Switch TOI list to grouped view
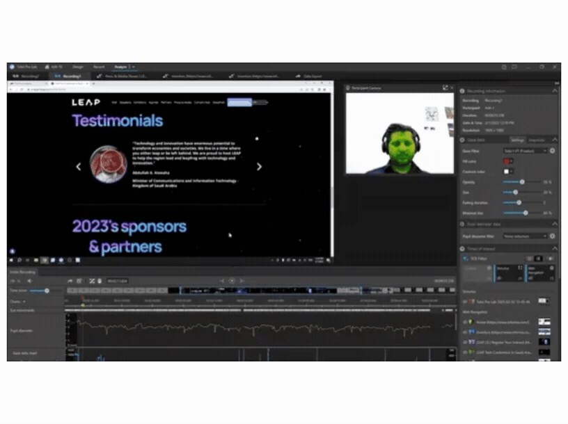The image size is (568, 424). point(538,259)
